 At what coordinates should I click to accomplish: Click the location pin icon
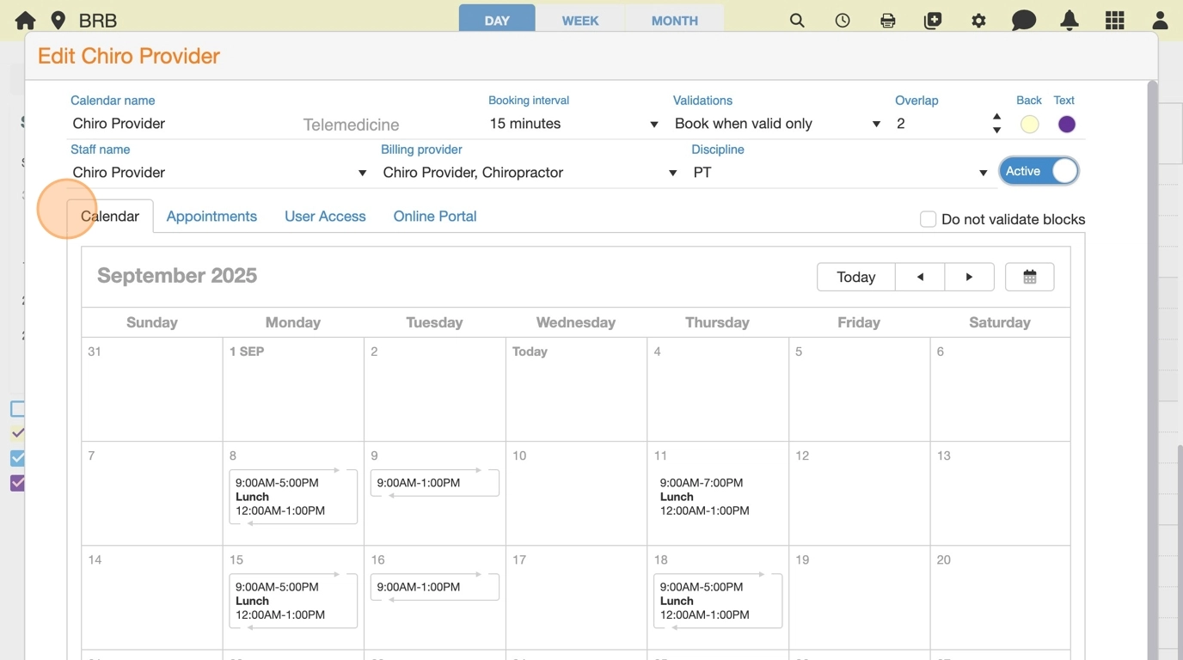pos(58,21)
